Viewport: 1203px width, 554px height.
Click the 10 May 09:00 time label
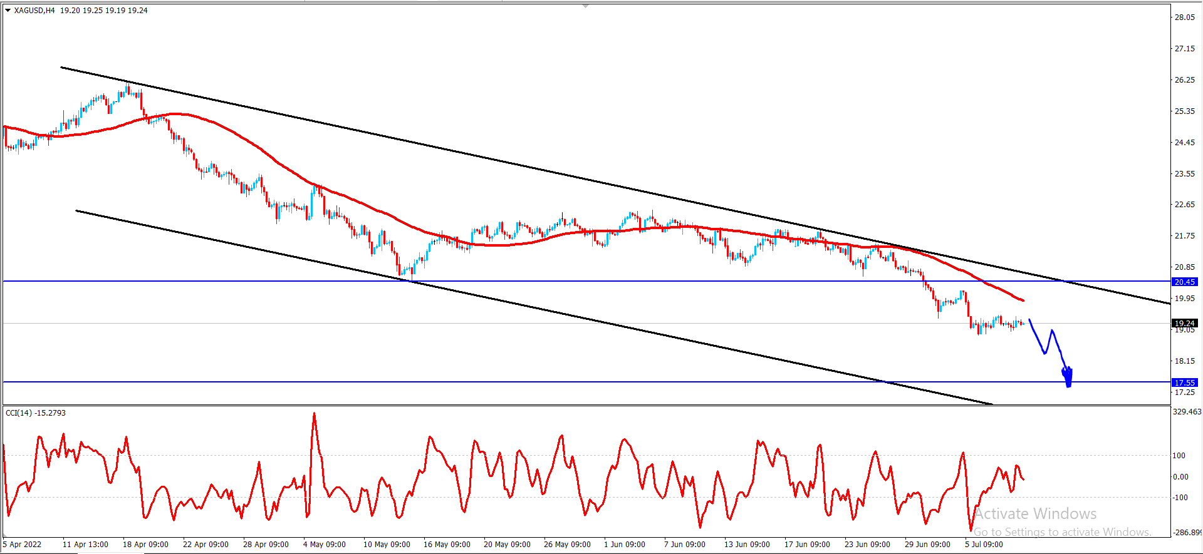pyautogui.click(x=387, y=544)
